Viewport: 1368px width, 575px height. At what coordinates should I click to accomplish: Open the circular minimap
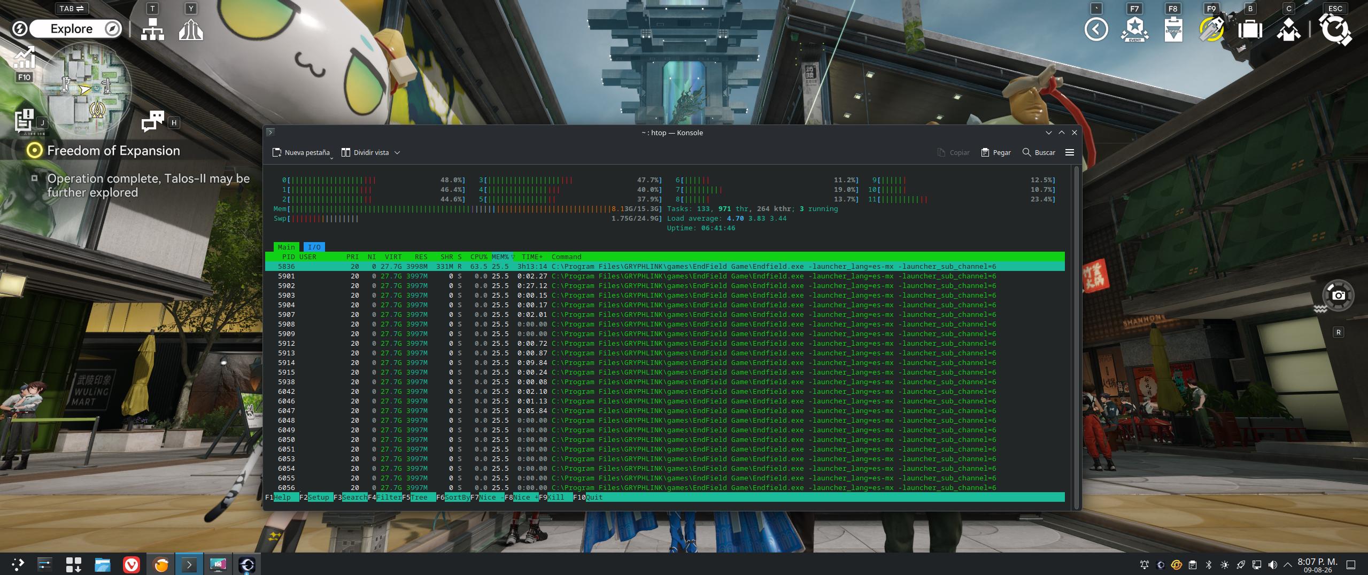coord(87,88)
